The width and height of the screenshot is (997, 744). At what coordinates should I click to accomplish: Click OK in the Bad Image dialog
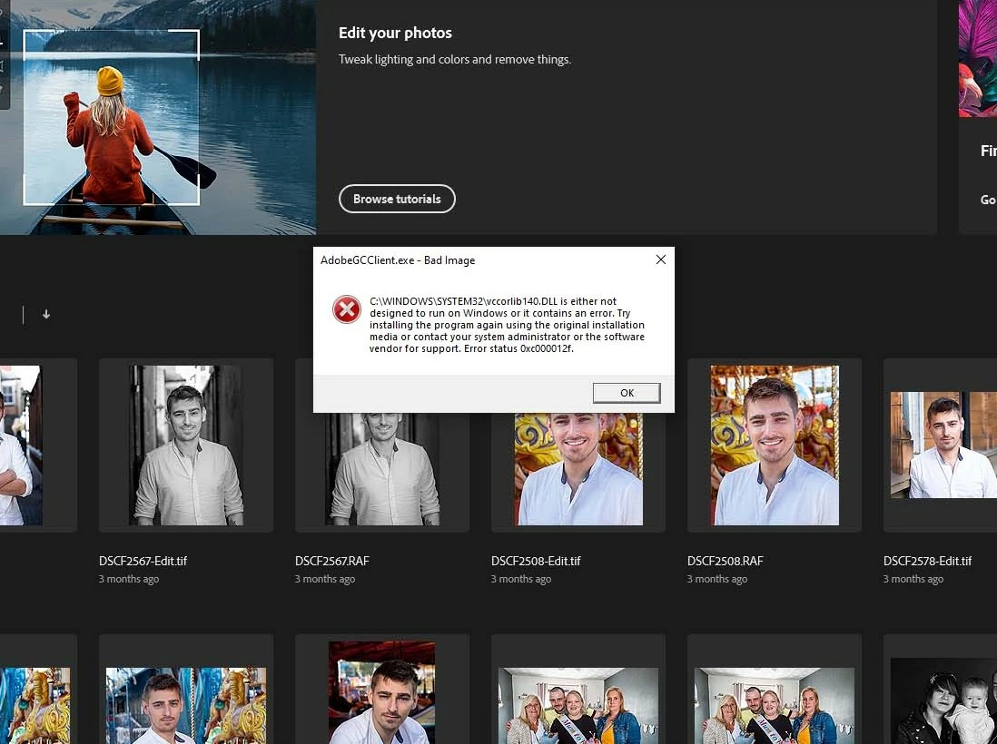(x=627, y=393)
